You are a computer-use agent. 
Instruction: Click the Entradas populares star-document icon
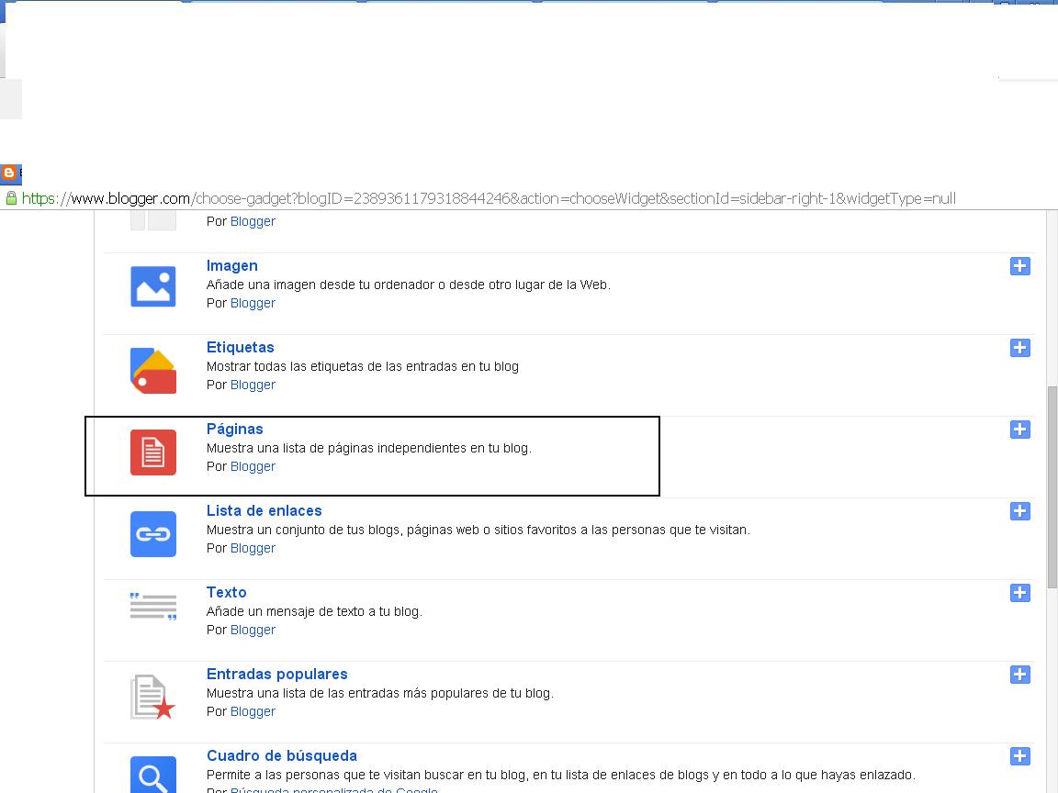(152, 697)
